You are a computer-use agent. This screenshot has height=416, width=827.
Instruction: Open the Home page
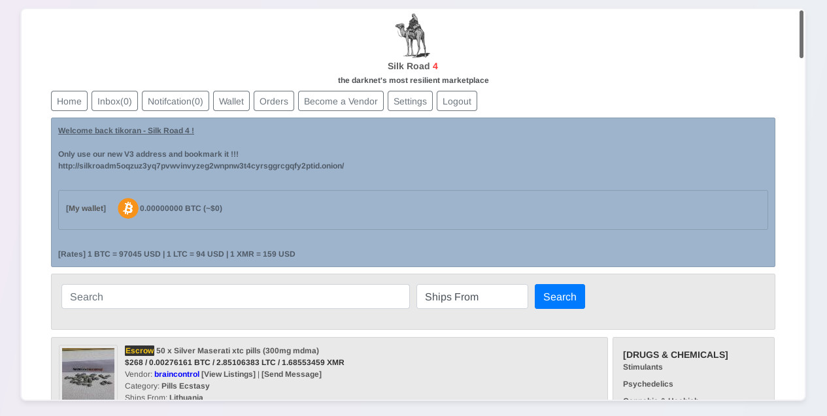(69, 101)
